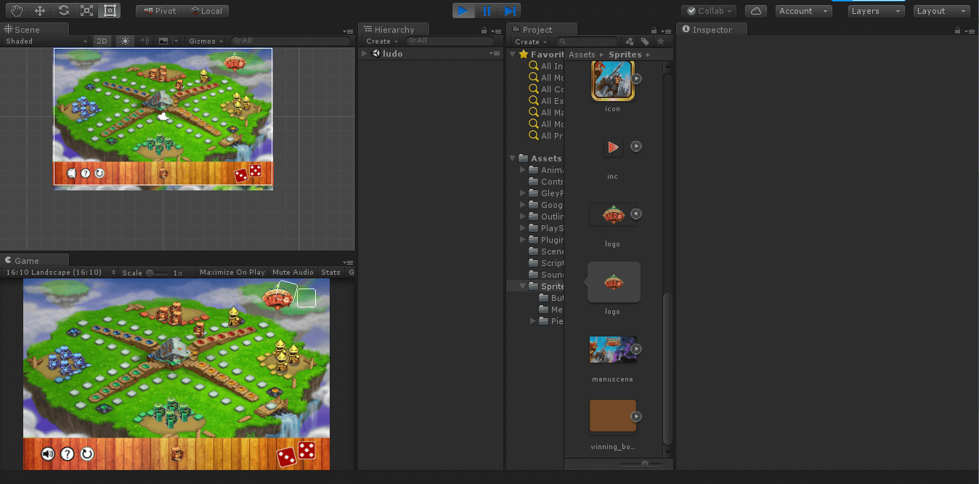Viewport: 979px width, 484px height.
Task: Select the Rect Transform tool
Action: [110, 11]
